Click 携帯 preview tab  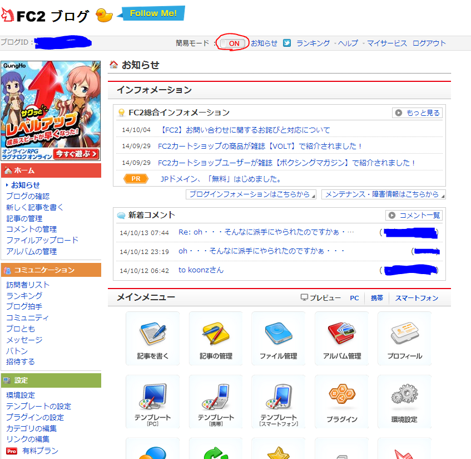pos(376,298)
